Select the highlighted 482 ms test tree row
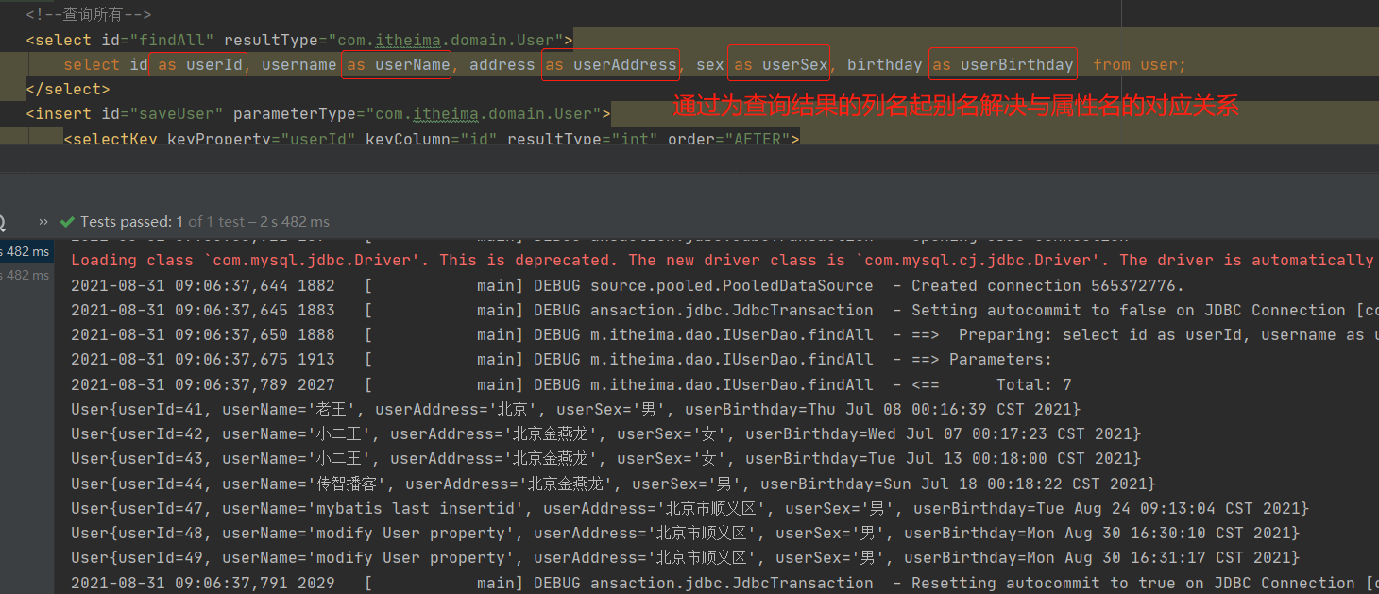The width and height of the screenshot is (1379, 594). coord(26,251)
